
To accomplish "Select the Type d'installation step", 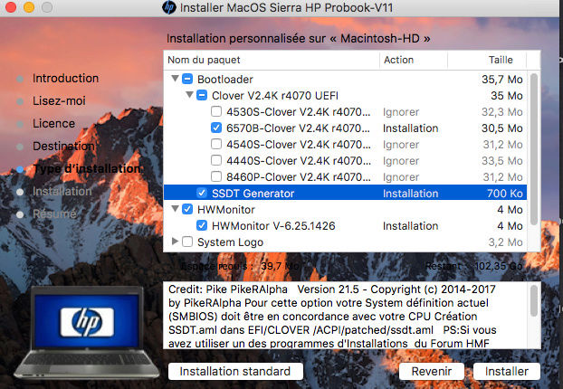I will [87, 168].
